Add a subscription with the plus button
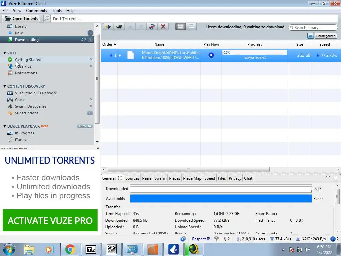341x256 pixels. point(90,113)
